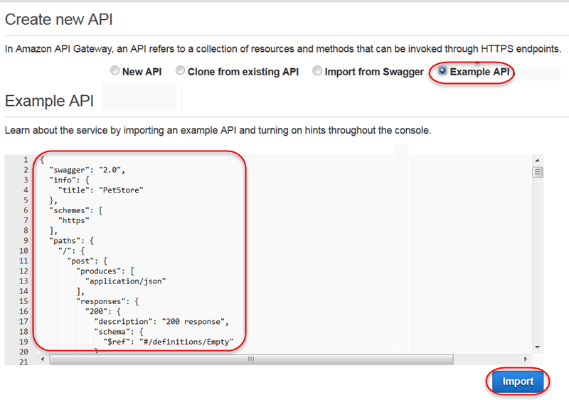Click line number 1 in the gutter
569x400 pixels.
(26, 160)
